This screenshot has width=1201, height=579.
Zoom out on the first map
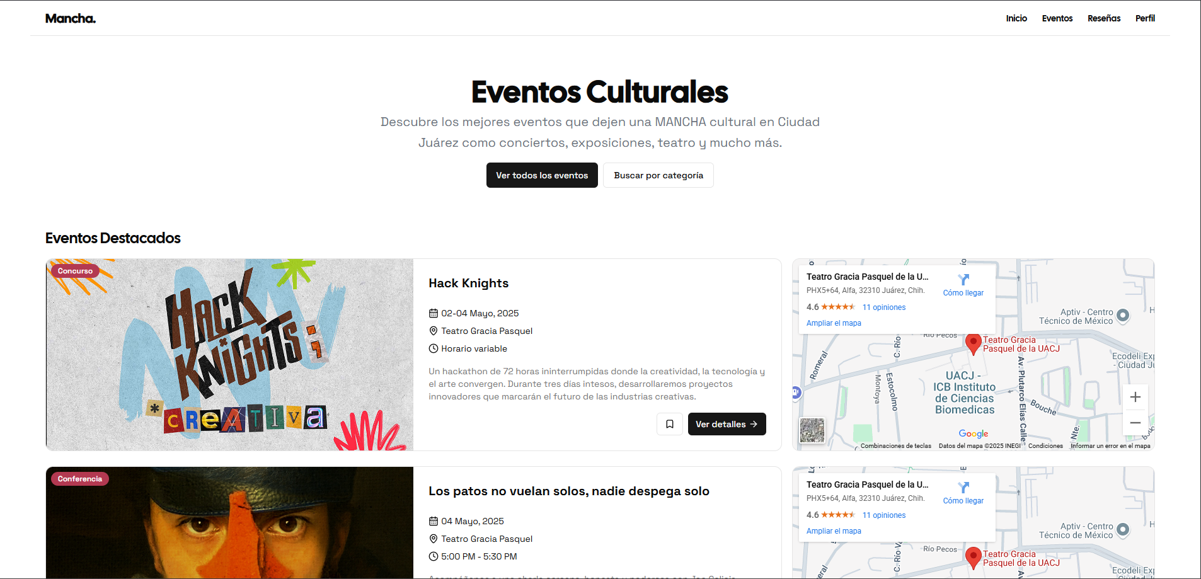(1135, 423)
